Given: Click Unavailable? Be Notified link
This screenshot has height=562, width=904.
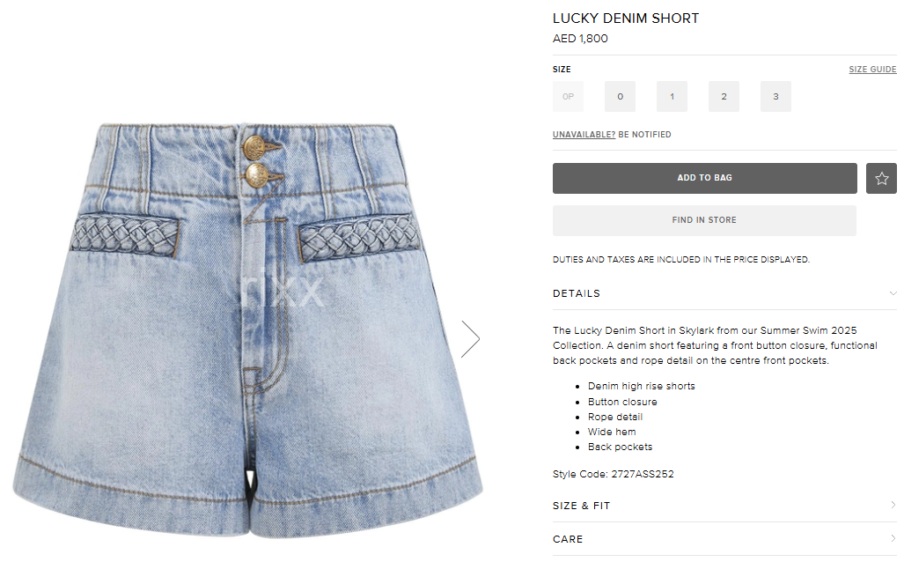Looking at the screenshot, I should coord(612,135).
